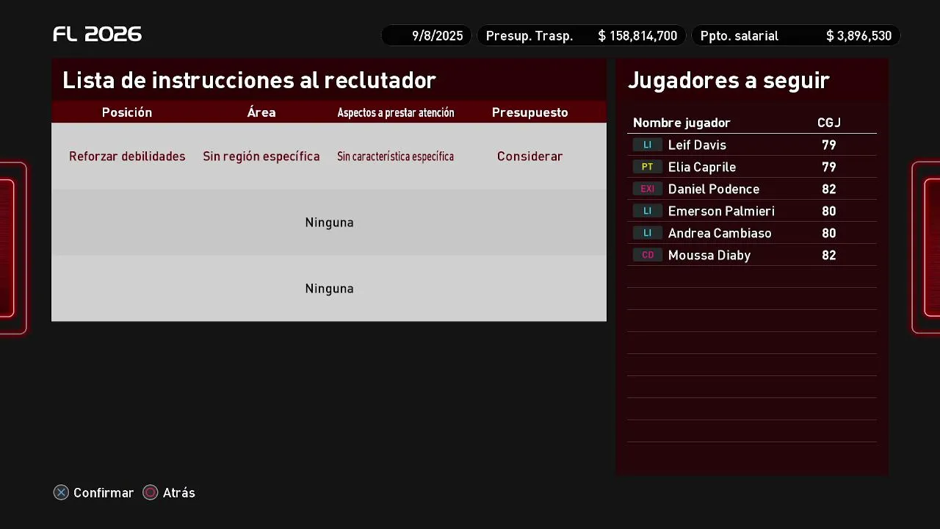940x529 pixels.
Task: Select player Elia Caprile
Action: click(x=702, y=167)
